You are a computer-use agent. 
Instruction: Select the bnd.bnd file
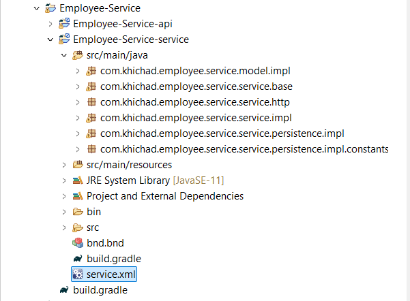[x=105, y=243]
